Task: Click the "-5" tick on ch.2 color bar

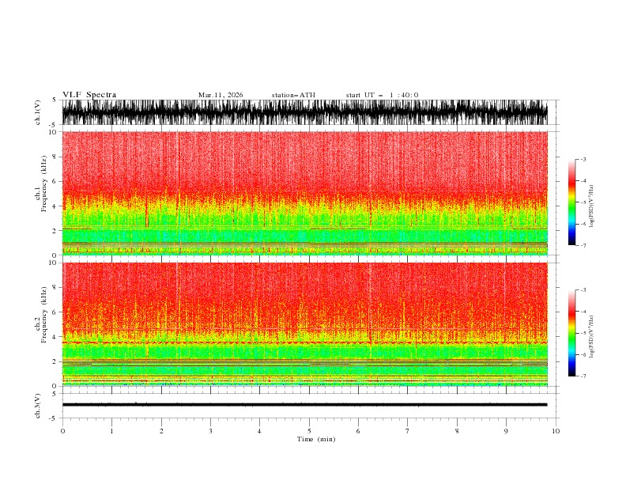Action: point(583,333)
